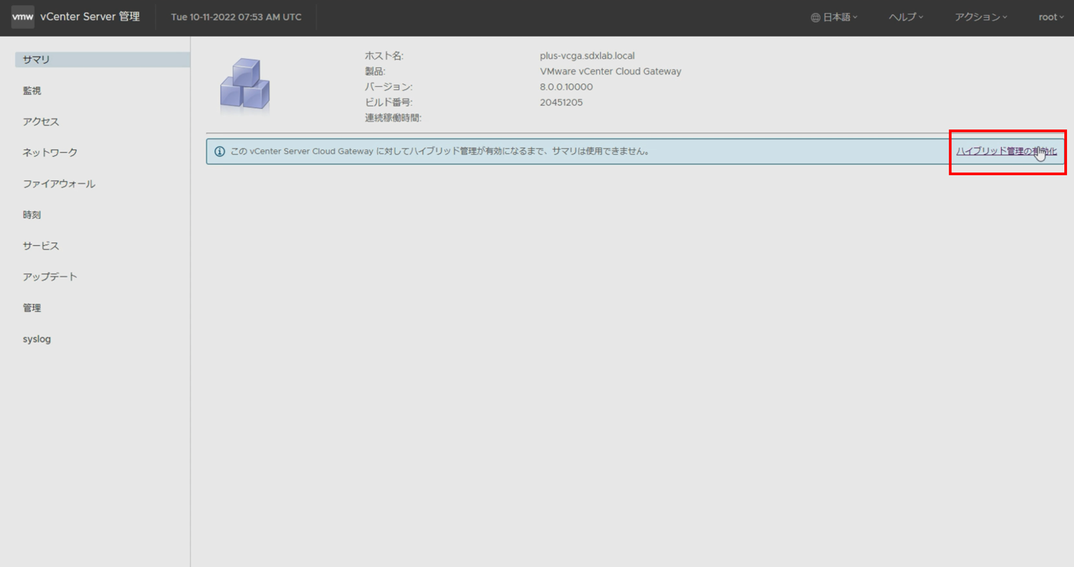Screen dimensions: 1074x567
Task: Open the 監視 page
Action: [32, 91]
